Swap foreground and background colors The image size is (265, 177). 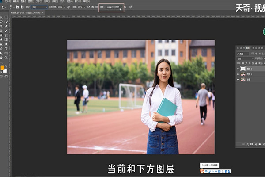coord(6,66)
